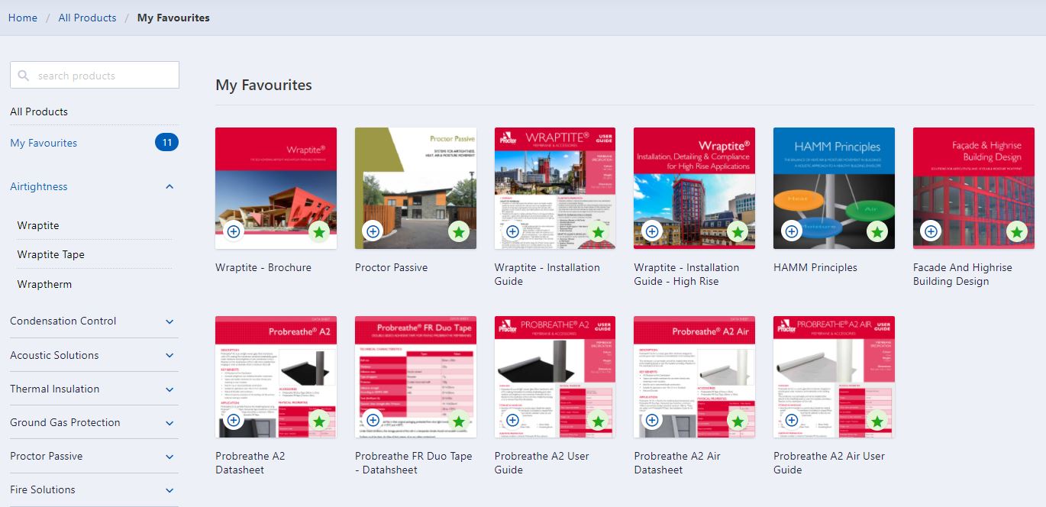Click plus icon on Proctor Passive card
The height and width of the screenshot is (507, 1046).
click(373, 231)
